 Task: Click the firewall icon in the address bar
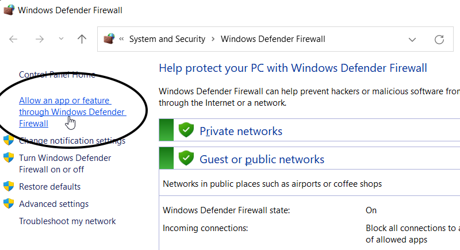pos(109,39)
